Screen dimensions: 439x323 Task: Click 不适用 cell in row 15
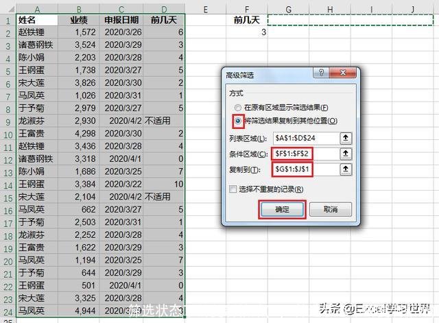click(x=164, y=197)
